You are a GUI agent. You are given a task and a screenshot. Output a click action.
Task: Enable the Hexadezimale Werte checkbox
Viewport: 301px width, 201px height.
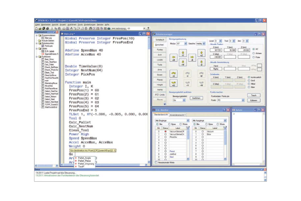click(x=157, y=163)
